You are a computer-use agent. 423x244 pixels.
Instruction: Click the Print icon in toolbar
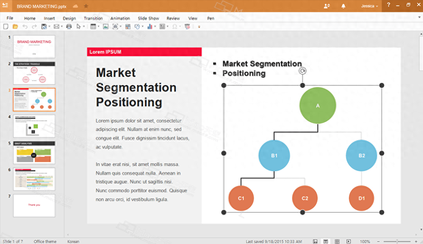[x=69, y=27]
